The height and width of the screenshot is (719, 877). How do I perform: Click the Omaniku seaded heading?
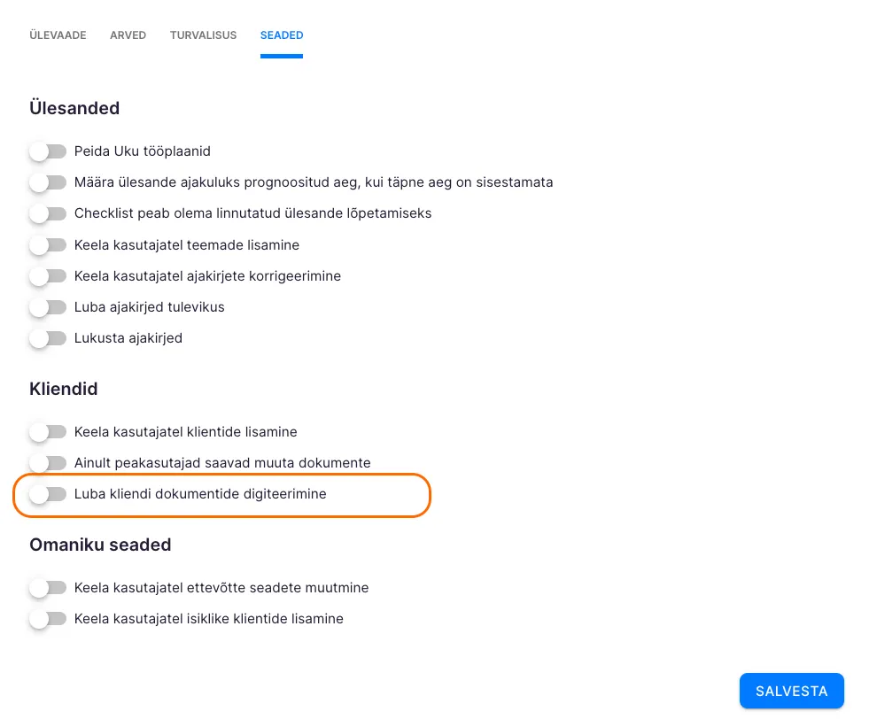100,545
